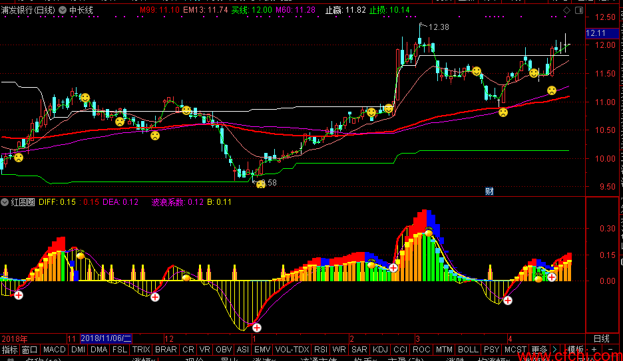
Task: Click the plus zoom button beside 模板
Action: pyautogui.click(x=594, y=350)
